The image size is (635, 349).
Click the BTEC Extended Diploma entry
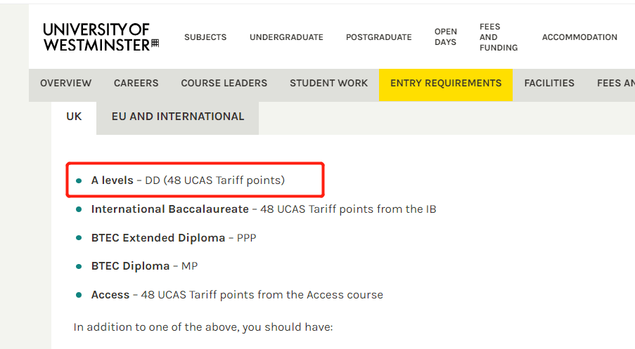[174, 238]
